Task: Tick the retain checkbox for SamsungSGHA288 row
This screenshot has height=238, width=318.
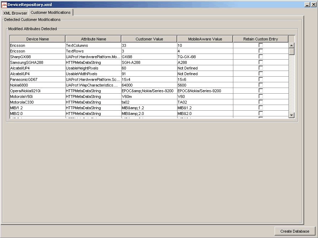Action: point(261,62)
